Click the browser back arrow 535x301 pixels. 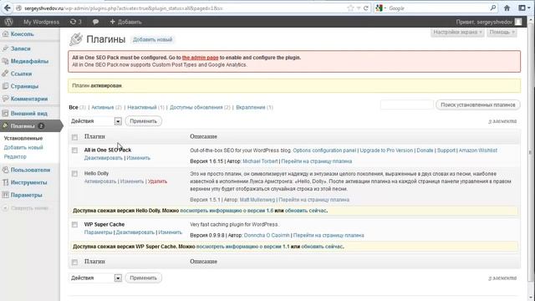pyautogui.click(x=8, y=8)
